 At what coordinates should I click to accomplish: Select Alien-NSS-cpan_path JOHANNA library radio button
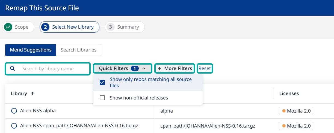coord(14,126)
